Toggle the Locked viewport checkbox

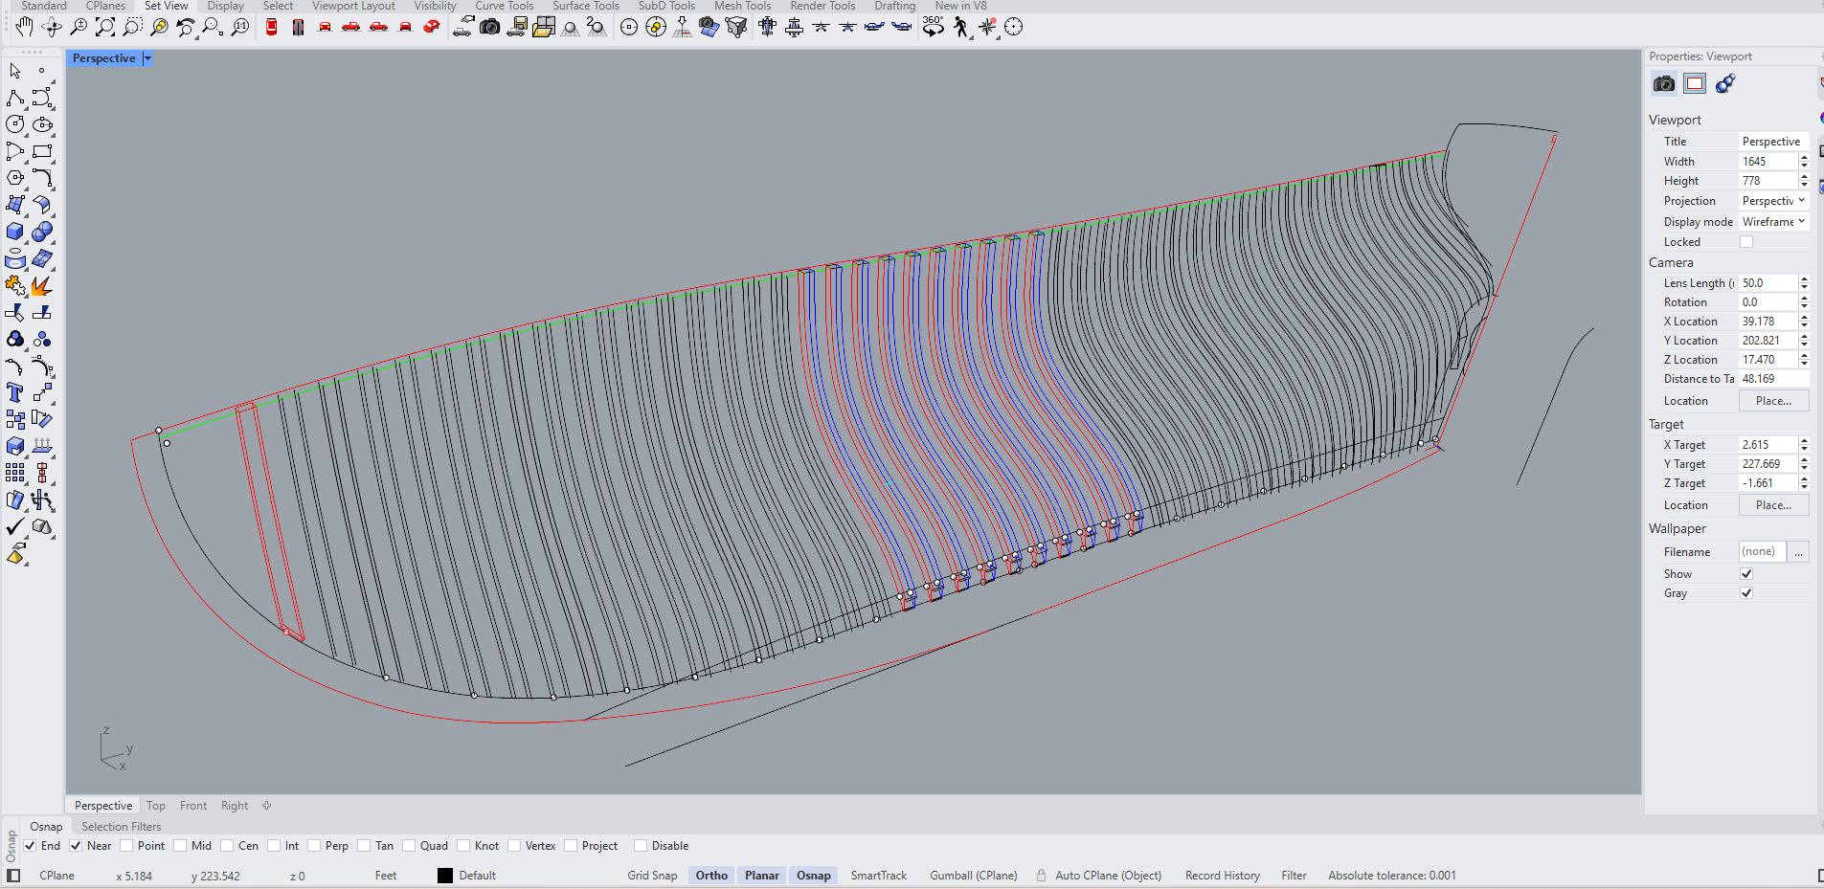[x=1746, y=242]
